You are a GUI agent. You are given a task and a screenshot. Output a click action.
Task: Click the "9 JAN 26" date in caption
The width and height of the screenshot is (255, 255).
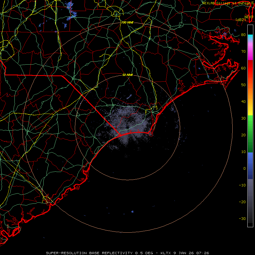(184, 253)
